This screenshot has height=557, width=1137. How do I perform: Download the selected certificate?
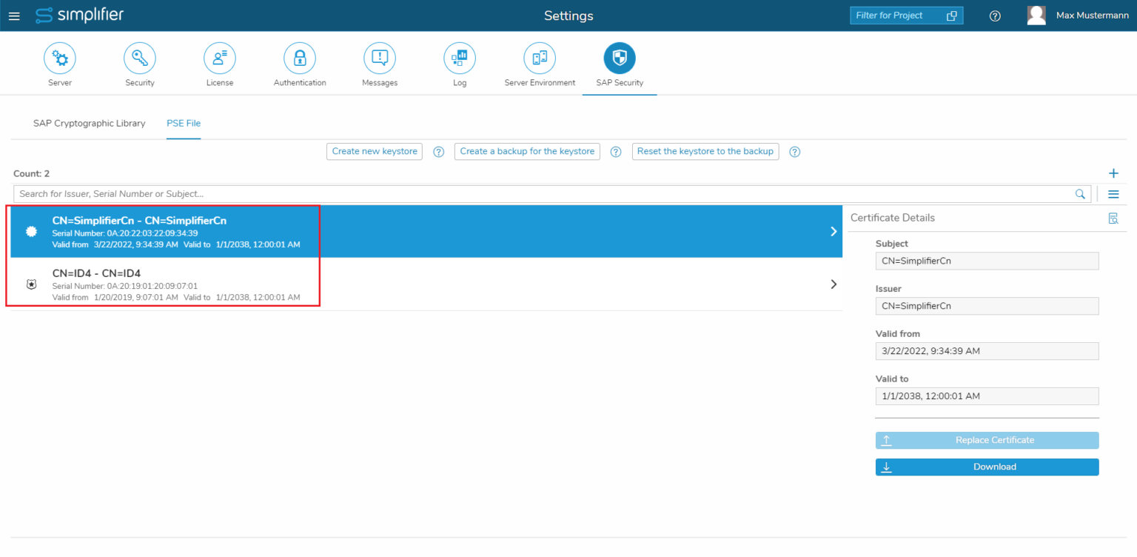[x=987, y=467]
